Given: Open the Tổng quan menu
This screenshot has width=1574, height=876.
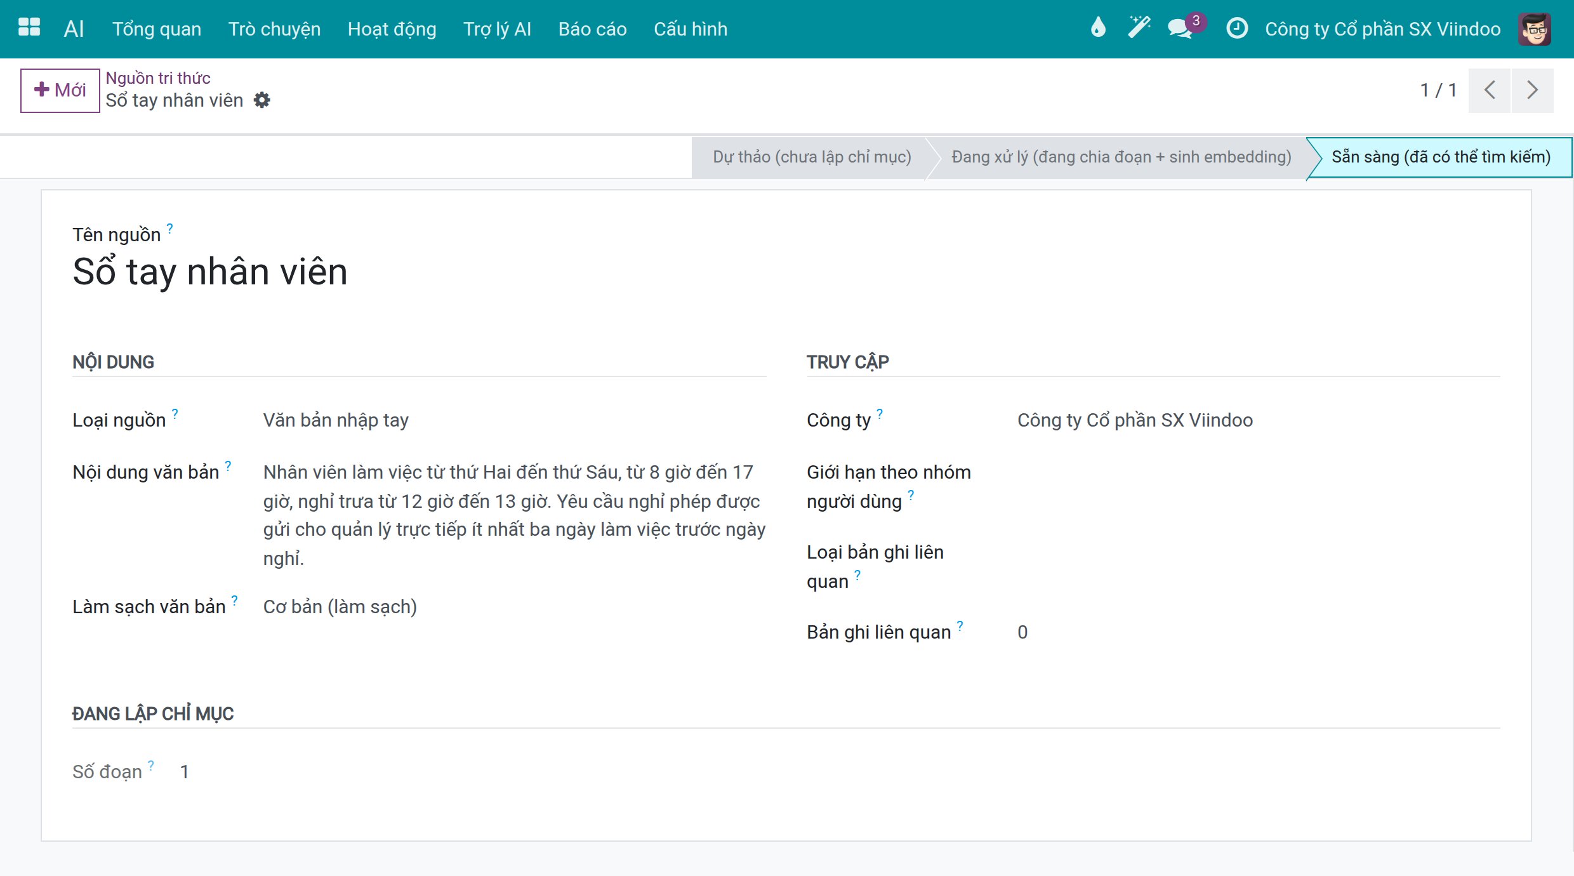Looking at the screenshot, I should (157, 29).
